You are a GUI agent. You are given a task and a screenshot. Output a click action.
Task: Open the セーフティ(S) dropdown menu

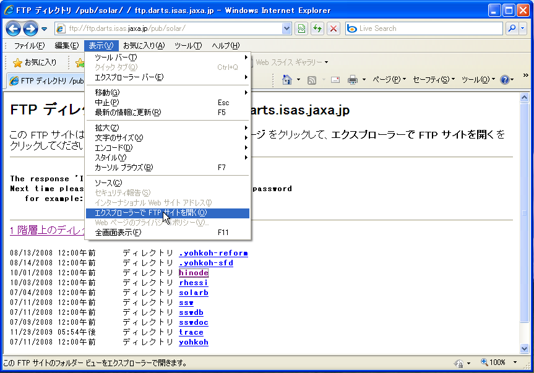pyautogui.click(x=433, y=80)
